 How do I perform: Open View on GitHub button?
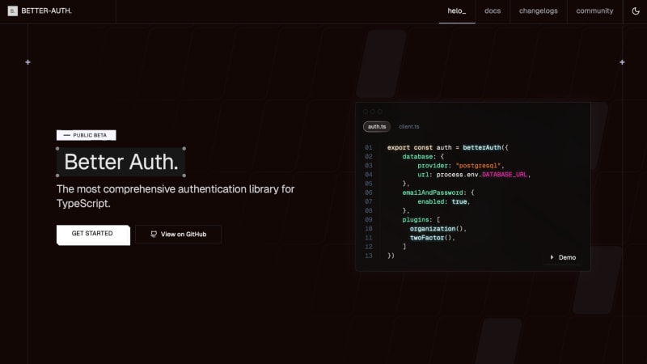[178, 235]
